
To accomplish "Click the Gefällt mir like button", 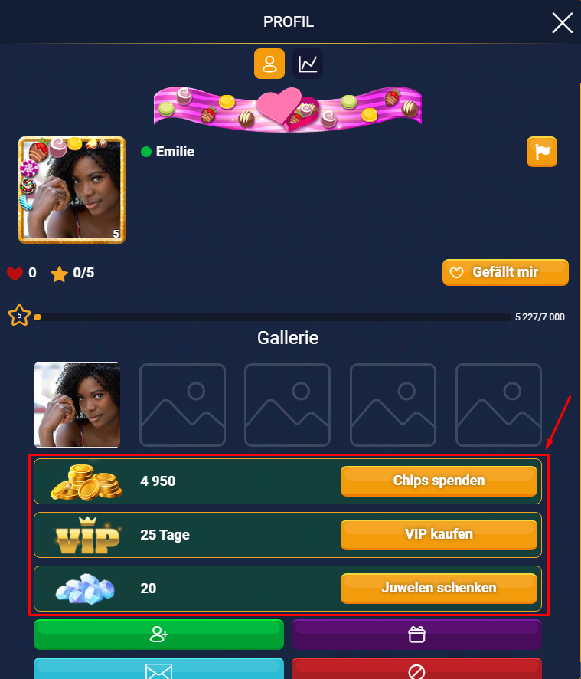I will 505,272.
